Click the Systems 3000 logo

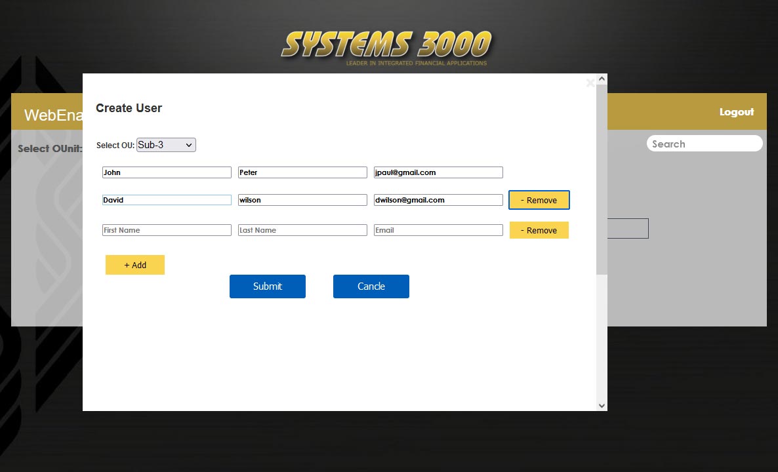[x=387, y=46]
